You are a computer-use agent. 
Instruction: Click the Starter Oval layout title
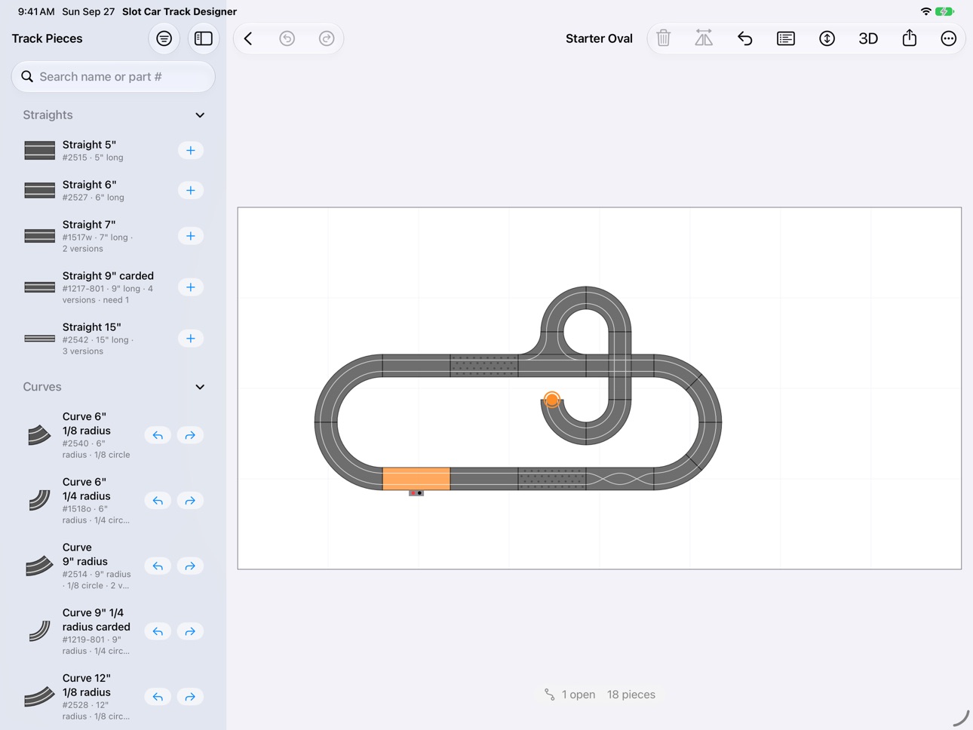tap(599, 38)
